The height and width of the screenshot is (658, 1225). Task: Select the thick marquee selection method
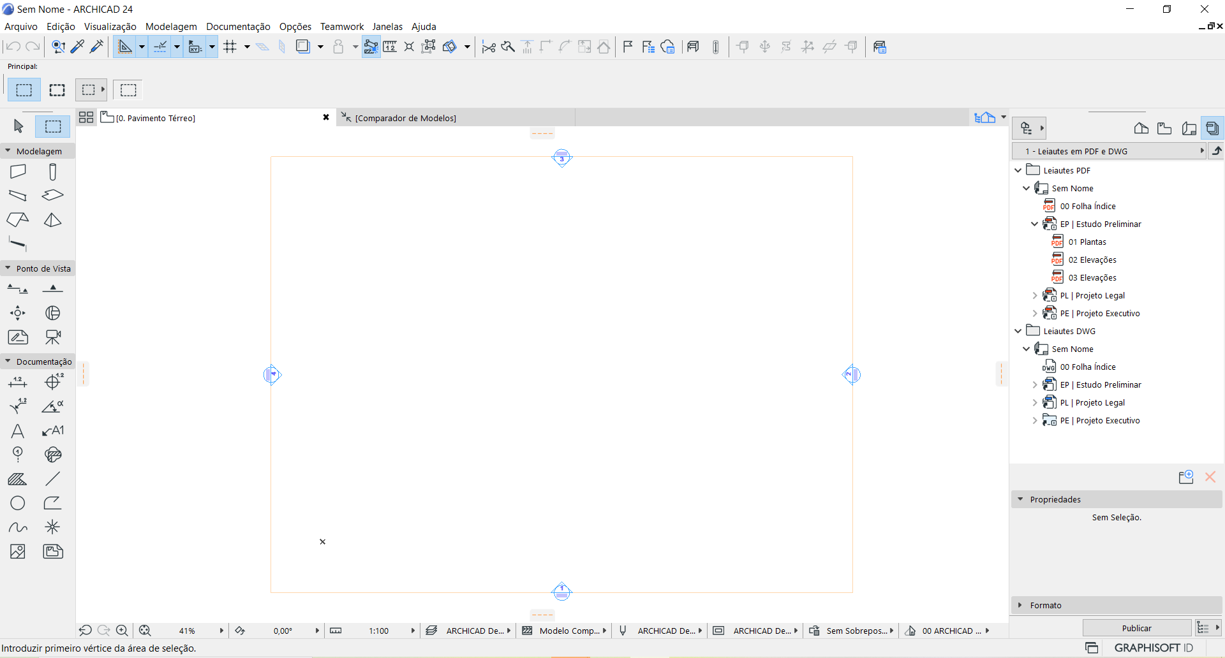[x=57, y=90]
